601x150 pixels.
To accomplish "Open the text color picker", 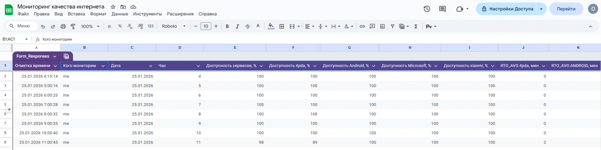I will click(x=258, y=26).
